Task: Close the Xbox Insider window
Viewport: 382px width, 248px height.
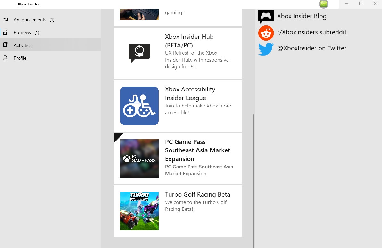Action: coord(375,4)
